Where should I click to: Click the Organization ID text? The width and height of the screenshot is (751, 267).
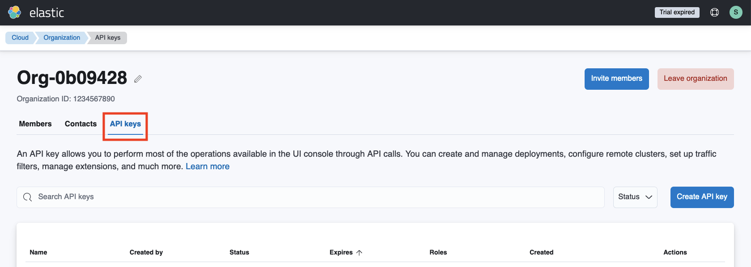(x=66, y=99)
